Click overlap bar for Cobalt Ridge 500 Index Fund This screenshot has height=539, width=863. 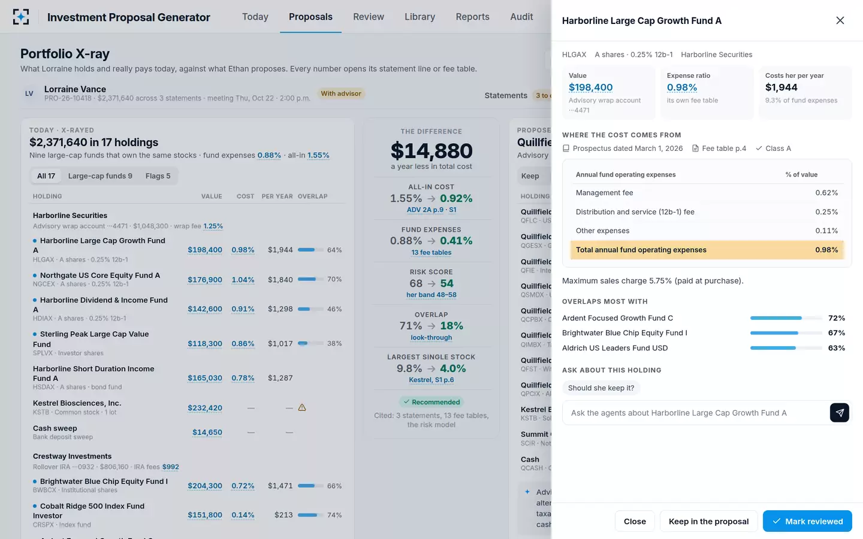[310, 515]
